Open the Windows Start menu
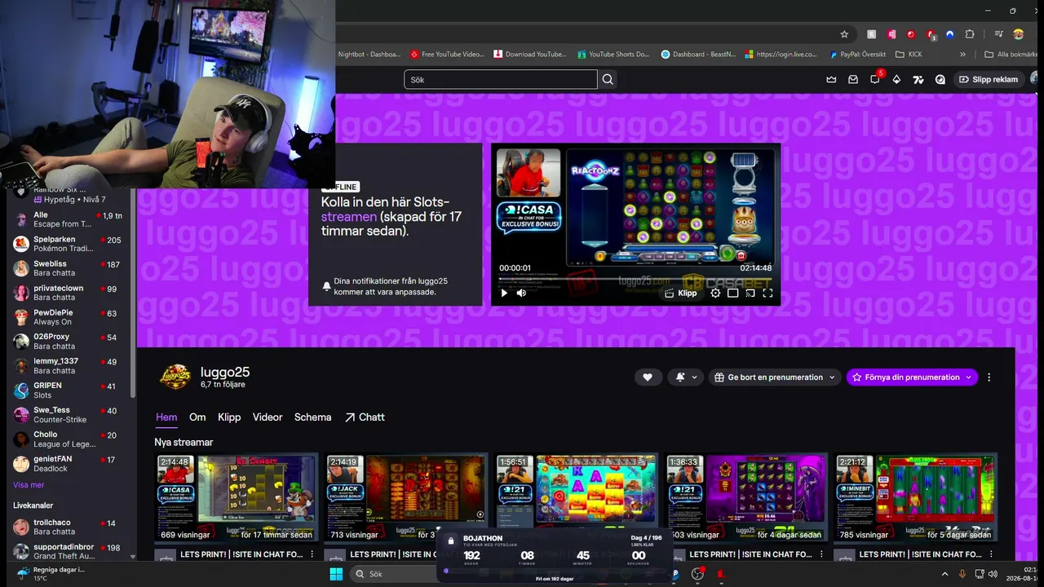Viewport: 1044px width, 587px height. 336,574
